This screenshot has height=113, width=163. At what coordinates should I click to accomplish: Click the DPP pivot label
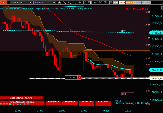click(124, 31)
